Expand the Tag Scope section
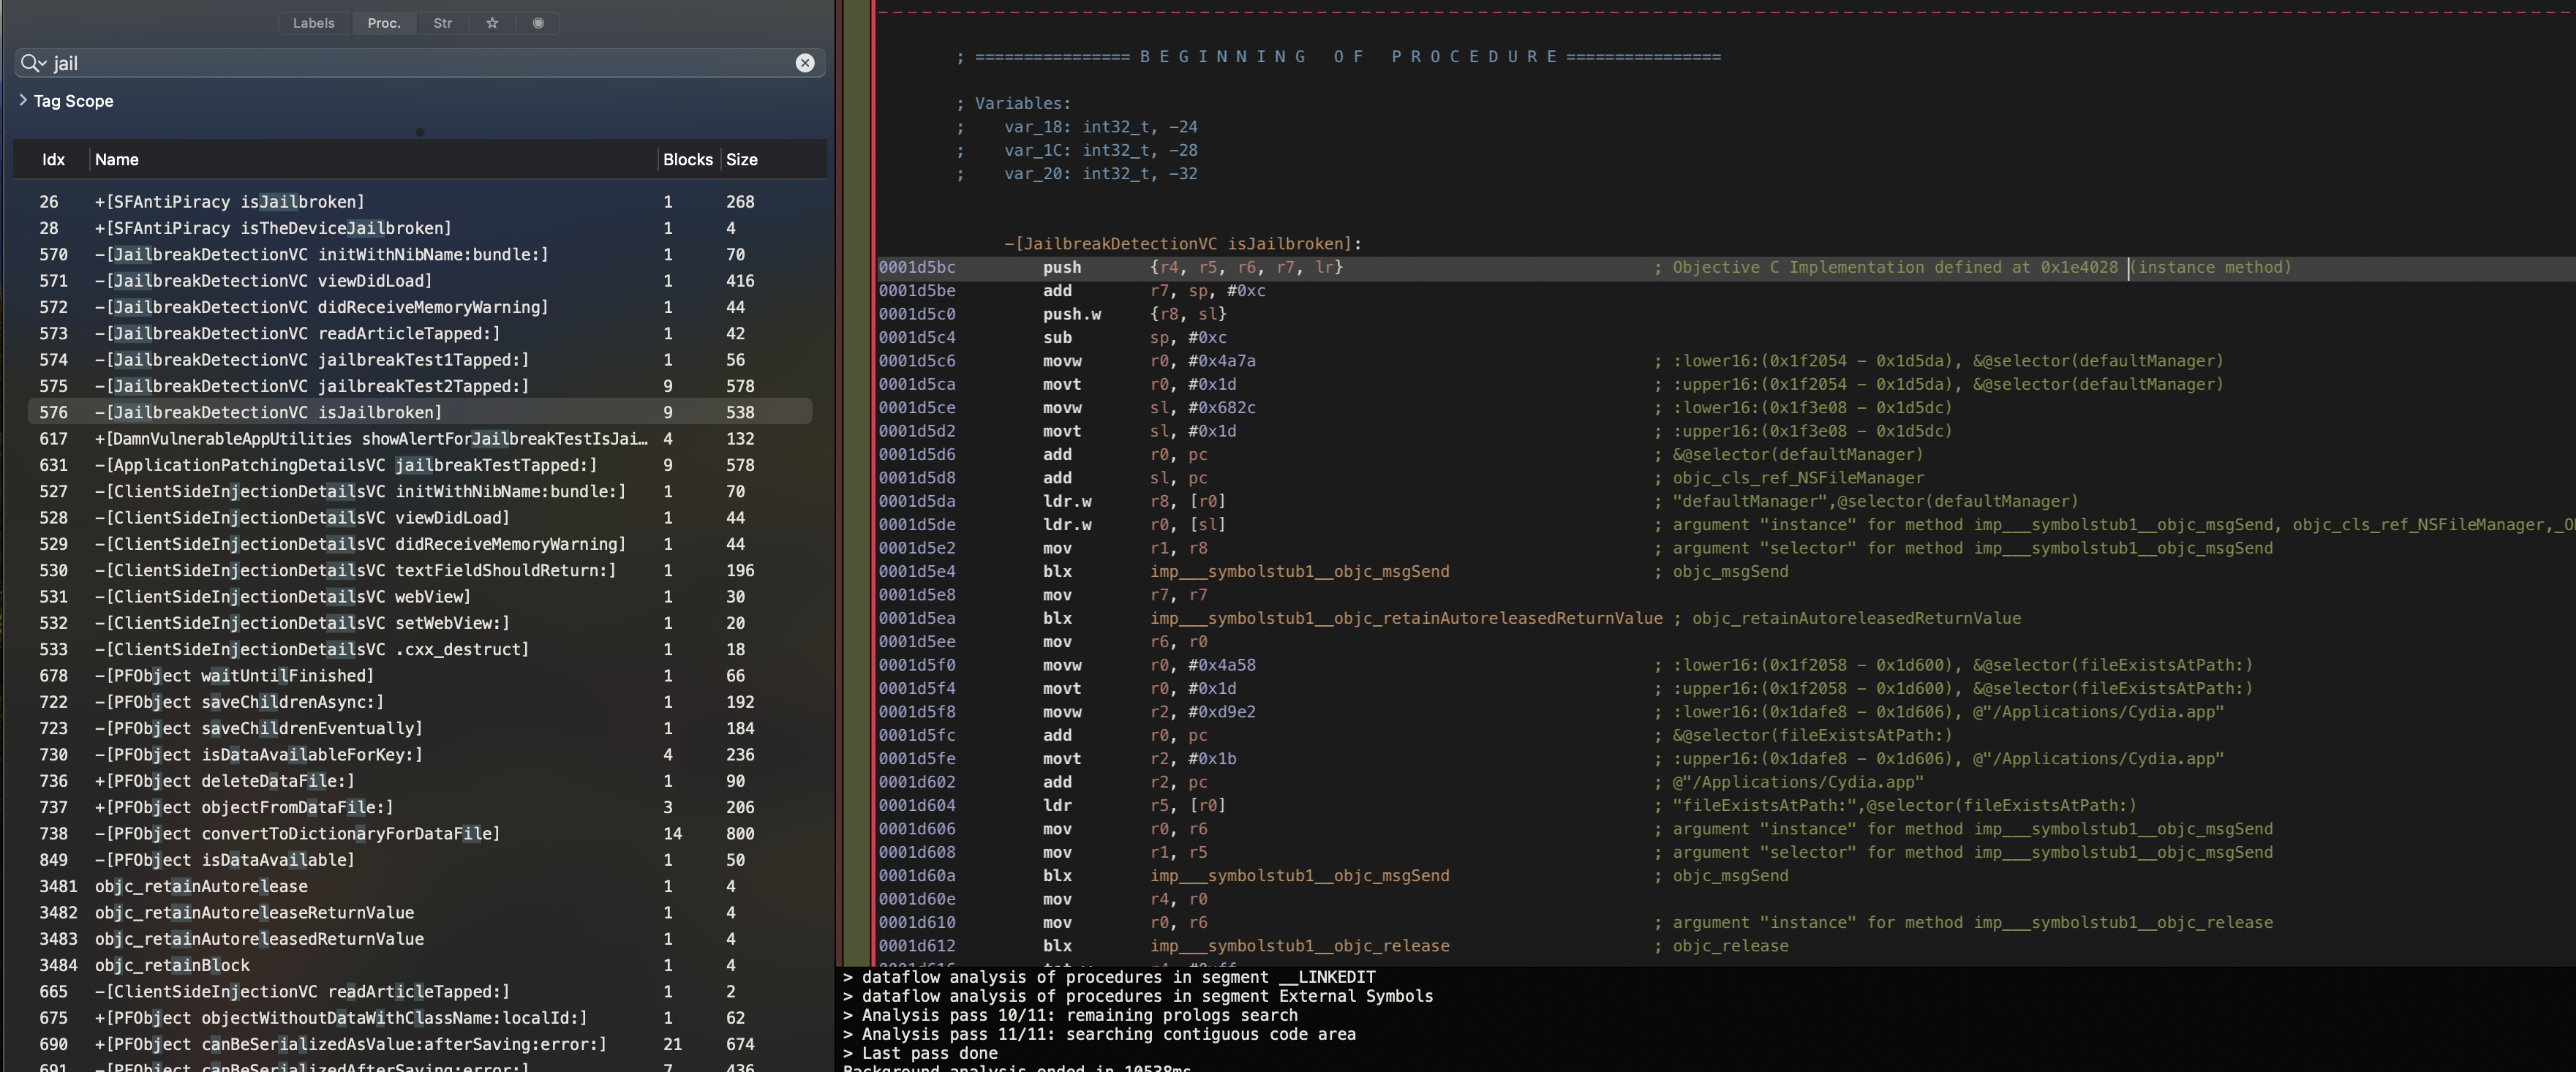The image size is (2576, 1072). [x=23, y=101]
